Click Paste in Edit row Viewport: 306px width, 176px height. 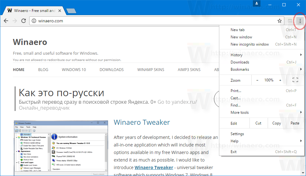[295, 123]
